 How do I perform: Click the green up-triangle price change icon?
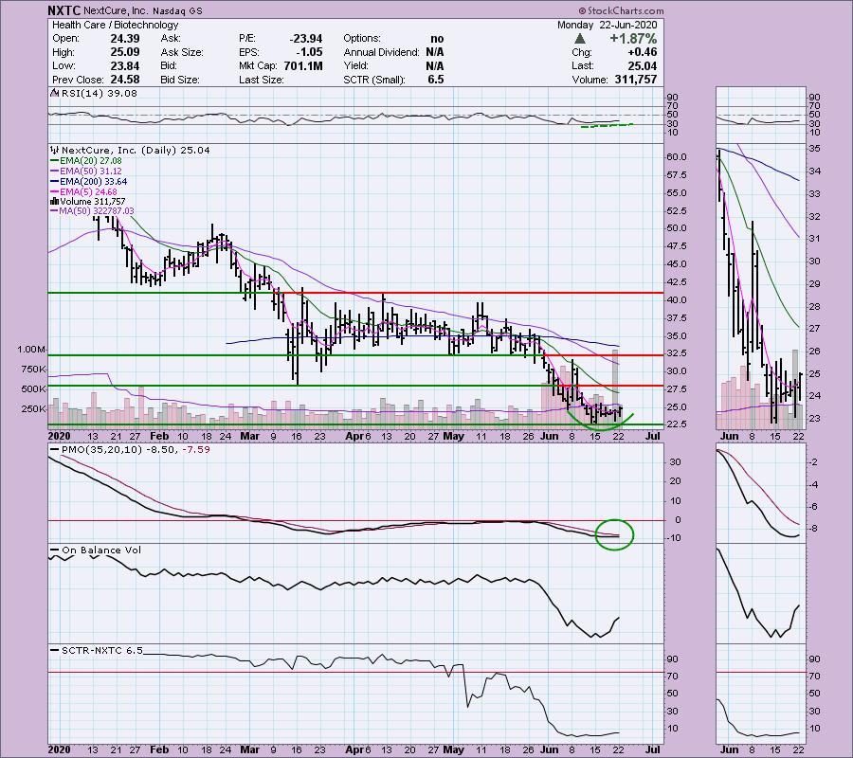click(580, 39)
